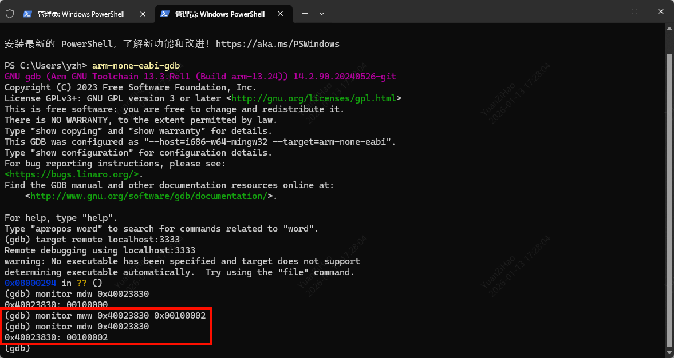Close the first Windows PowerShell tab
Image resolution: width=674 pixels, height=358 pixels.
click(x=144, y=14)
